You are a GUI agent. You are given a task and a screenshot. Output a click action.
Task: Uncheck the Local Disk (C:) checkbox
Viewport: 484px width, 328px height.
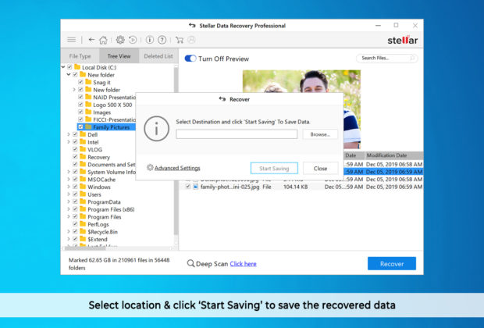(69, 67)
